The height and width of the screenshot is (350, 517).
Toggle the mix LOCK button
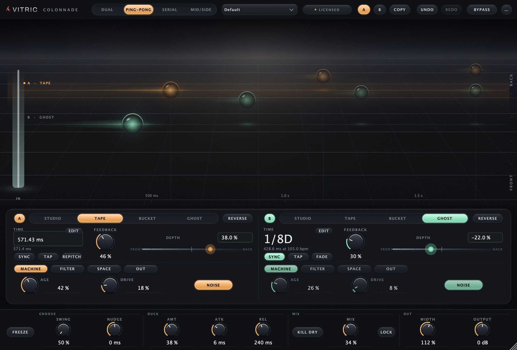pos(386,332)
